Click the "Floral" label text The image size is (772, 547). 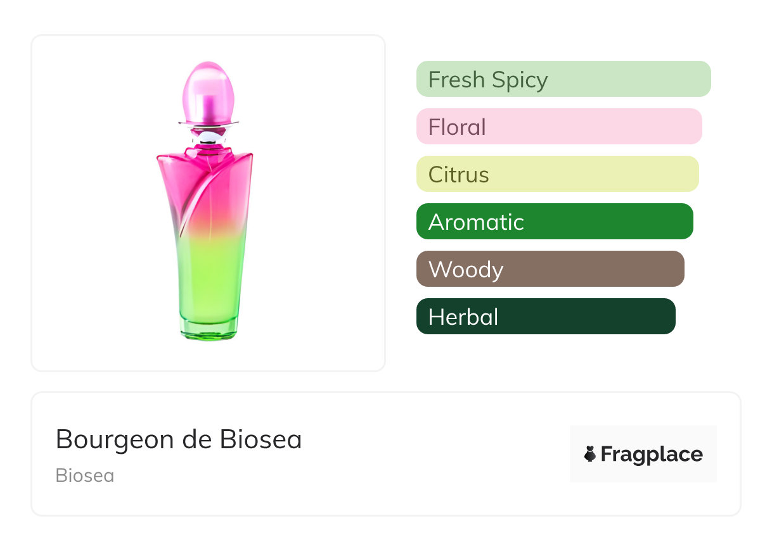(x=457, y=127)
